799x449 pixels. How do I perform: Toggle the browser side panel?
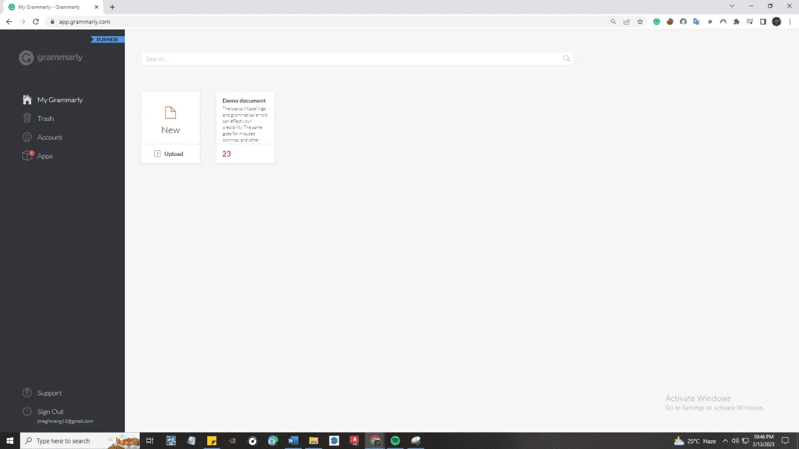coord(763,21)
